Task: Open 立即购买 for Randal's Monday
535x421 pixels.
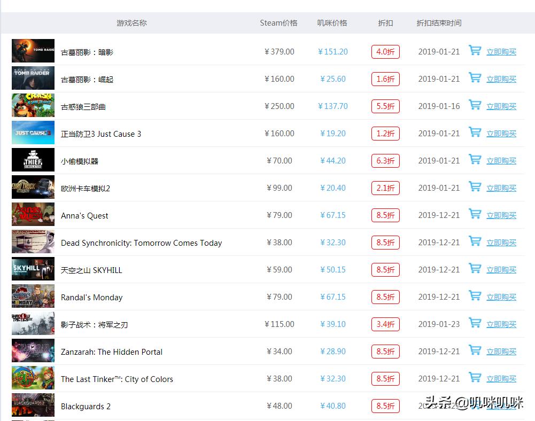Action: tap(501, 297)
